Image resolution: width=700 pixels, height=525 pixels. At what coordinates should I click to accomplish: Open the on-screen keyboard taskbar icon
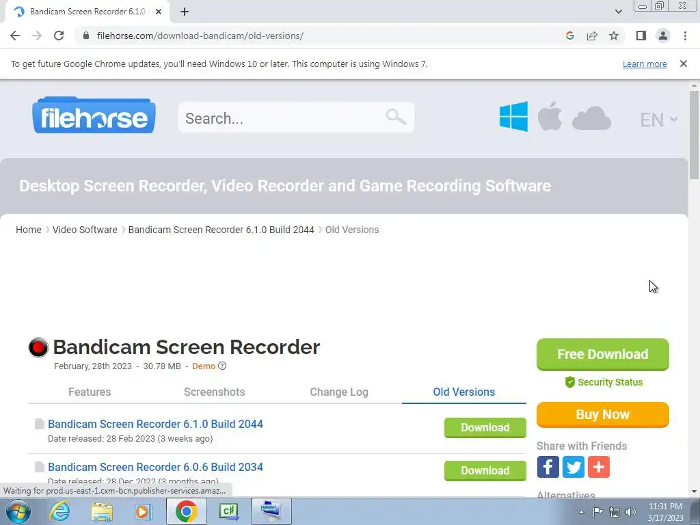pos(271,511)
